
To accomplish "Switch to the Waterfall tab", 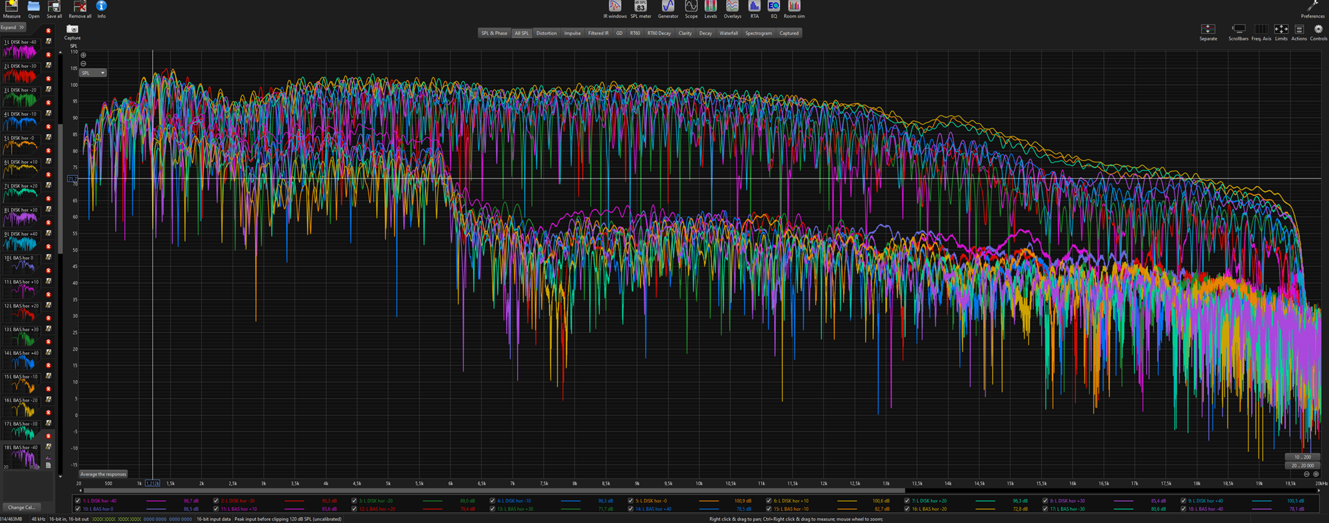I will 728,33.
